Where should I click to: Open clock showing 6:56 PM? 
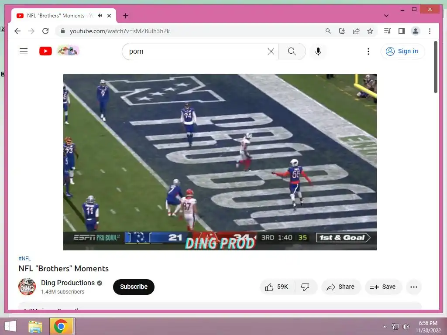pos(428,327)
